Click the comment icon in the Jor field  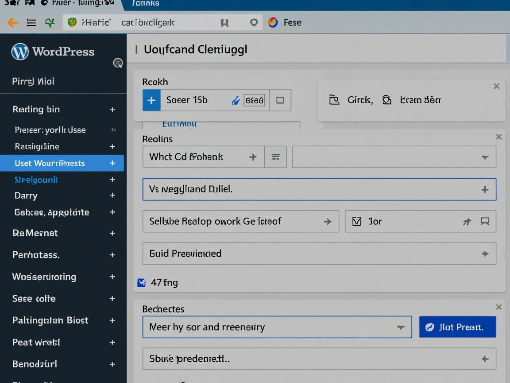coord(485,222)
